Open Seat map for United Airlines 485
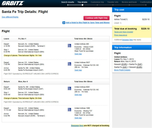 coord(78,54)
